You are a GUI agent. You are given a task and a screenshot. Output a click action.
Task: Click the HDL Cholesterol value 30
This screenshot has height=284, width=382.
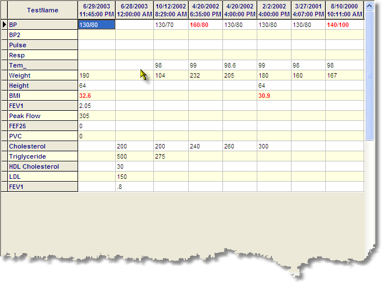pos(120,166)
